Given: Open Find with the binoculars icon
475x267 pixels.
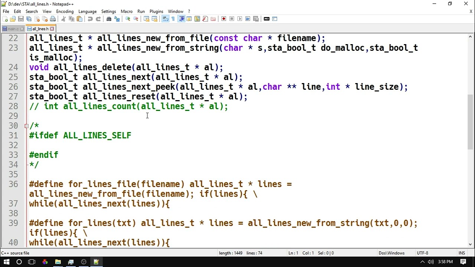Looking at the screenshot, I should pyautogui.click(x=109, y=19).
